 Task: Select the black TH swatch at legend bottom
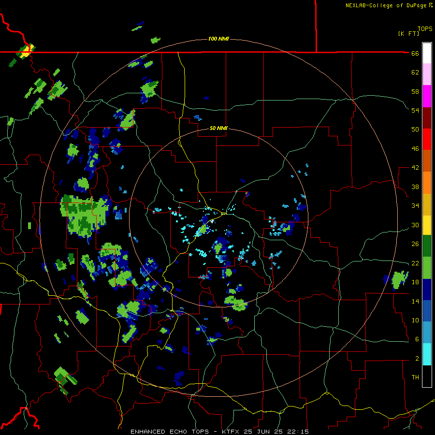(x=427, y=376)
